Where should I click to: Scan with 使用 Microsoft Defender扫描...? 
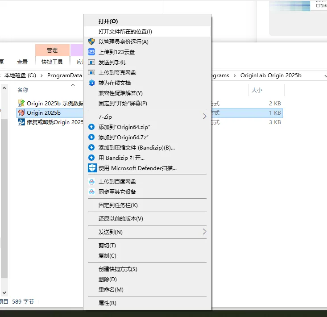click(x=147, y=168)
